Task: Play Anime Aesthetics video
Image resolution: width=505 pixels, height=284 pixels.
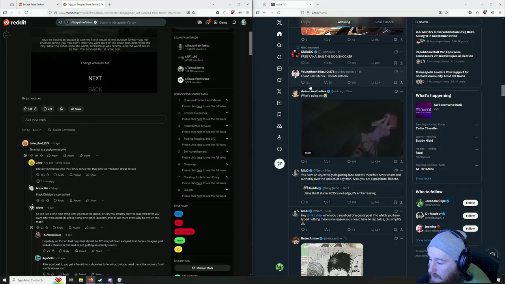Action: 352,128
